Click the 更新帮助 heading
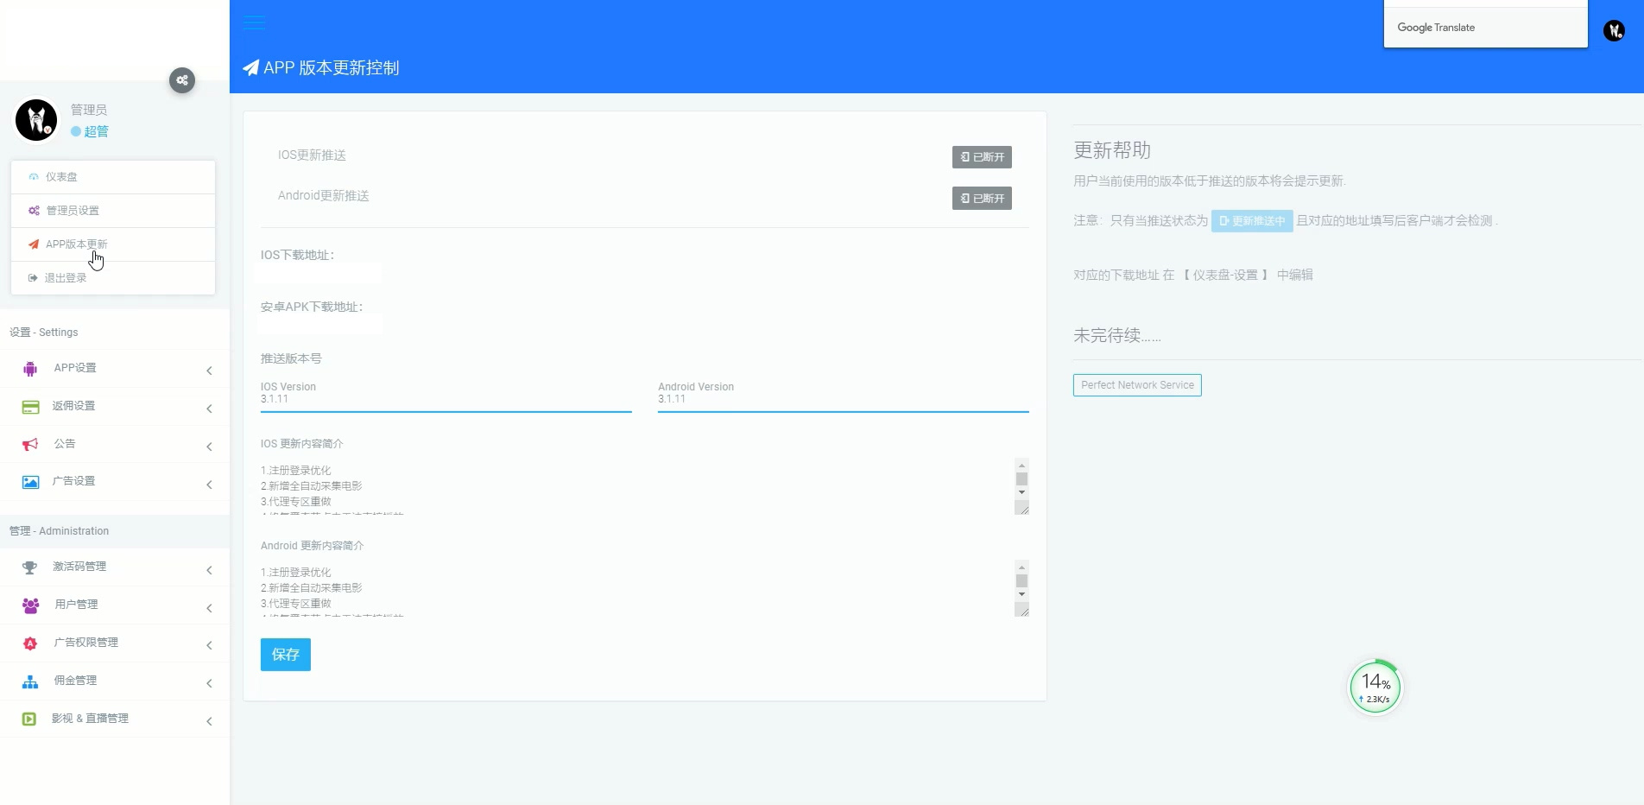Viewport: 1644px width, 805px height. click(x=1112, y=150)
